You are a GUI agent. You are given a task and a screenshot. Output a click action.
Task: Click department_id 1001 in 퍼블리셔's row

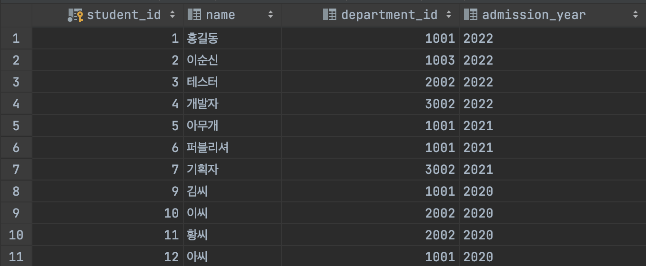pos(370,148)
